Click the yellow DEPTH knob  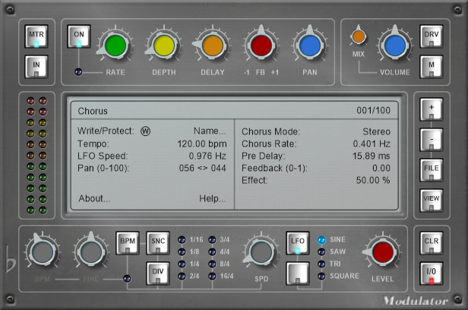click(x=163, y=46)
